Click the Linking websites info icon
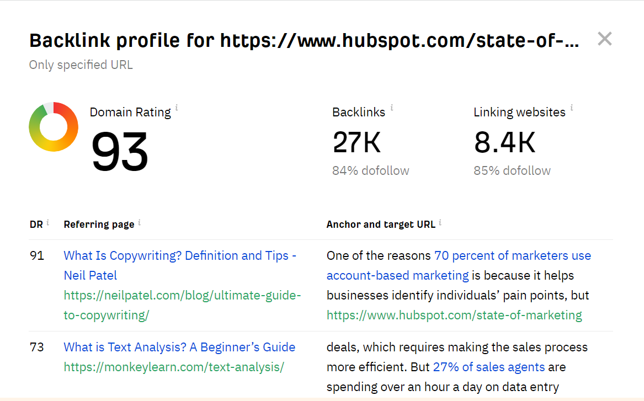Image resolution: width=644 pixels, height=401 pixels. [x=572, y=108]
